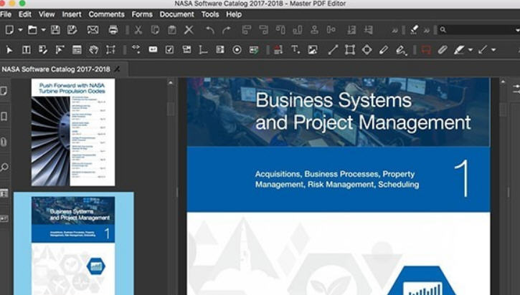Open the Comments menu

106,14
